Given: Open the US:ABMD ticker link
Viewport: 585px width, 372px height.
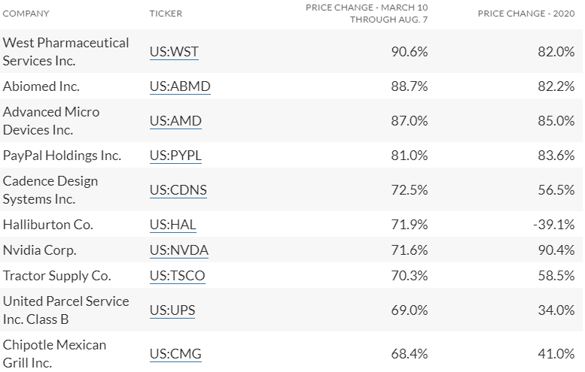Looking at the screenshot, I should (180, 86).
